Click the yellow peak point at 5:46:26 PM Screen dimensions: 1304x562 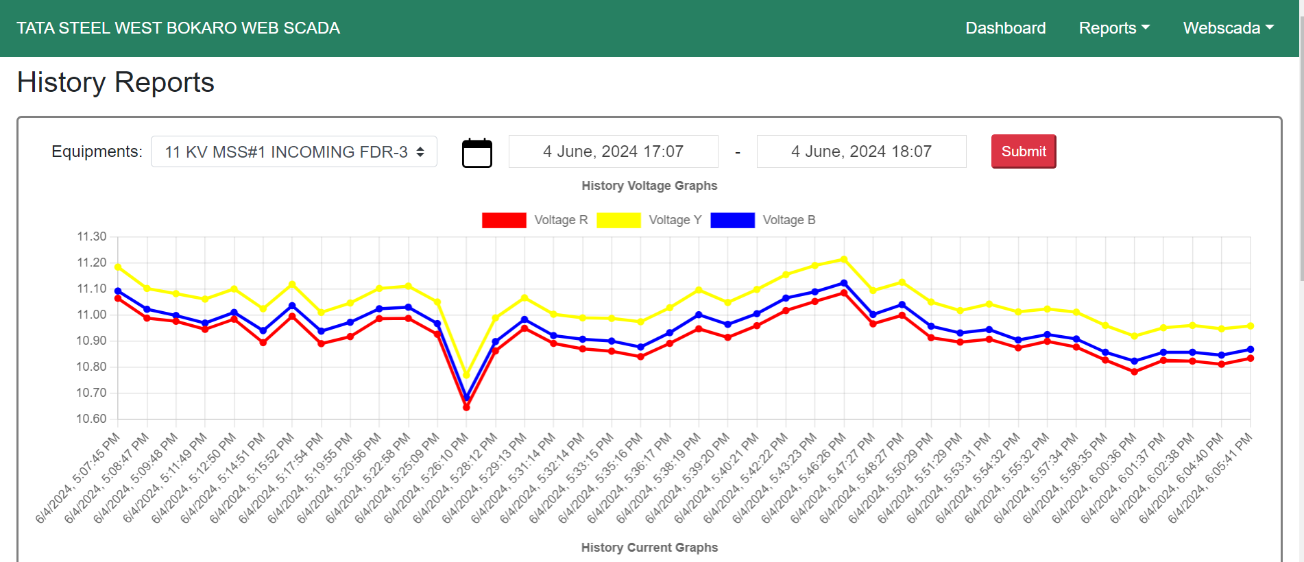click(844, 259)
